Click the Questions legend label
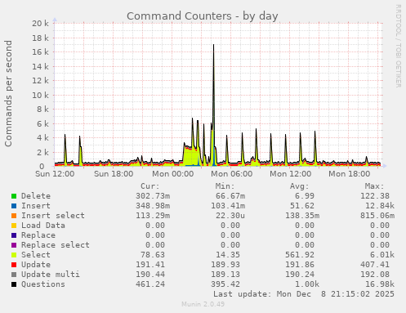 click(x=43, y=284)
